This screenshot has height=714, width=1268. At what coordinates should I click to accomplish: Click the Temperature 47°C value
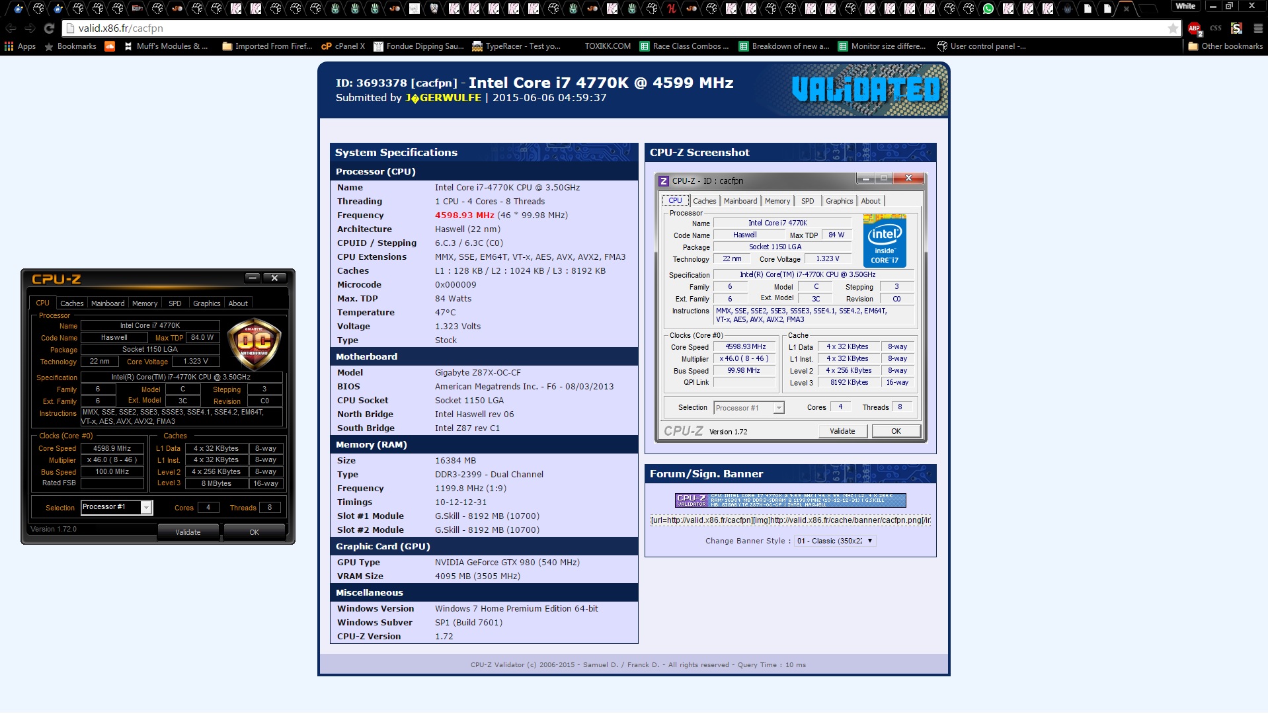coord(446,313)
